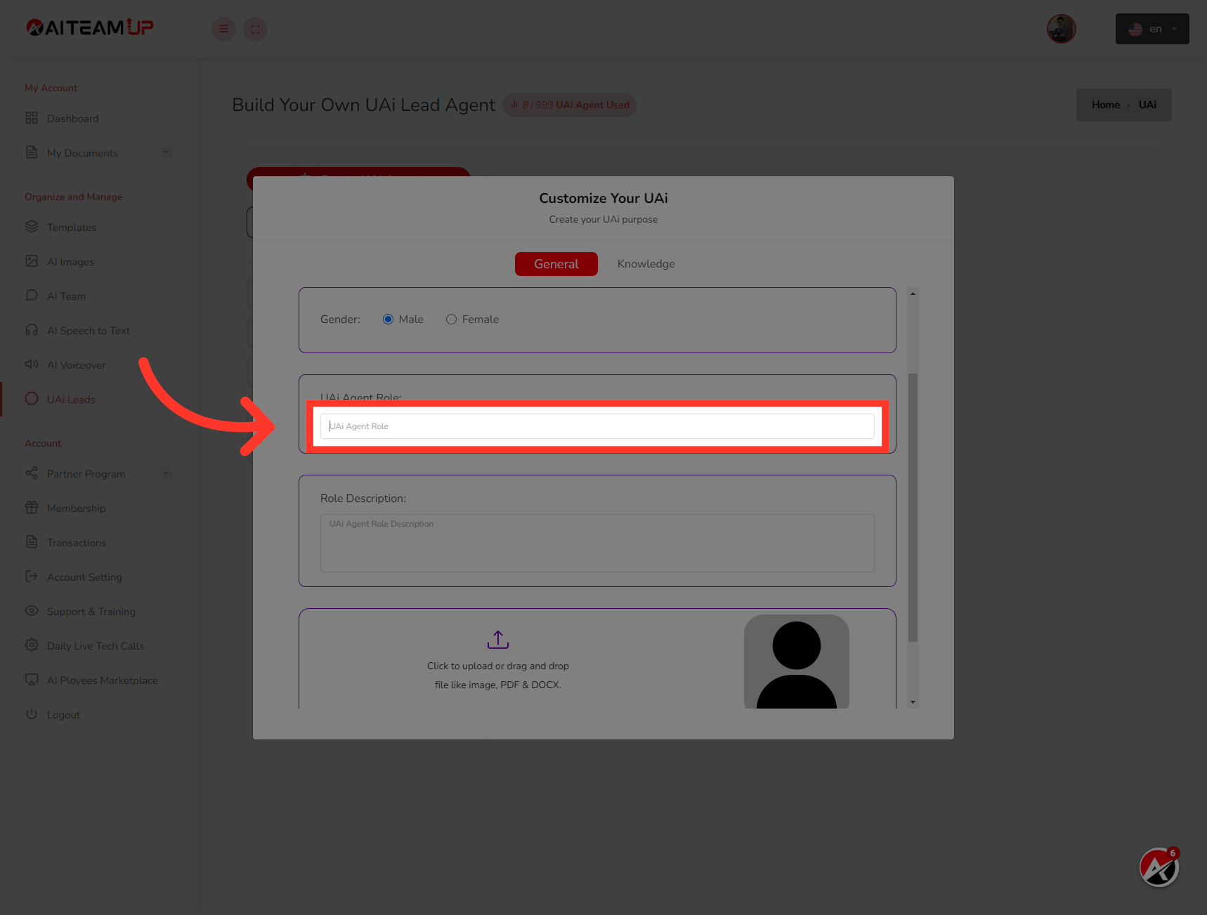Click the agent avatar placeholder image
Image resolution: width=1207 pixels, height=915 pixels.
click(x=797, y=661)
